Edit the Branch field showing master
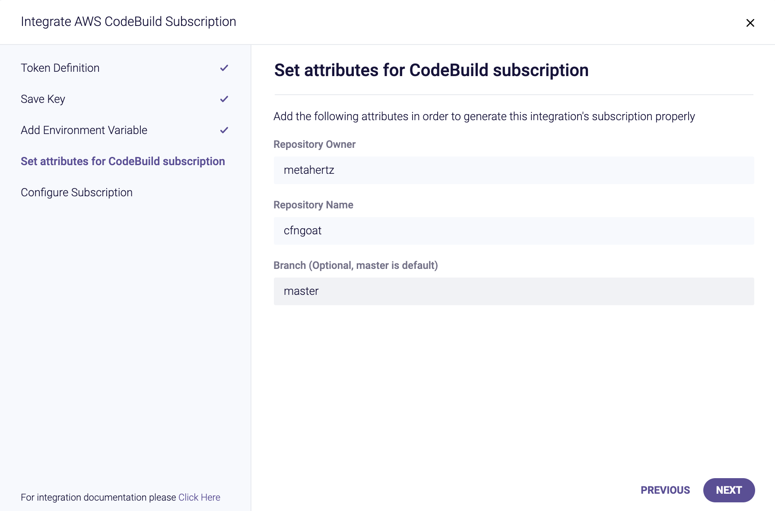The image size is (775, 511). click(514, 291)
